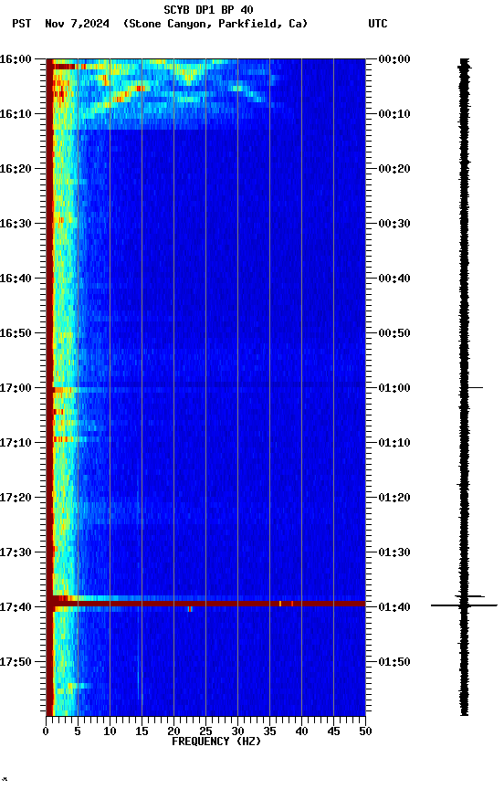Click the dark red broadband event band near 17:40
The height and width of the screenshot is (789, 504).
tap(205, 604)
